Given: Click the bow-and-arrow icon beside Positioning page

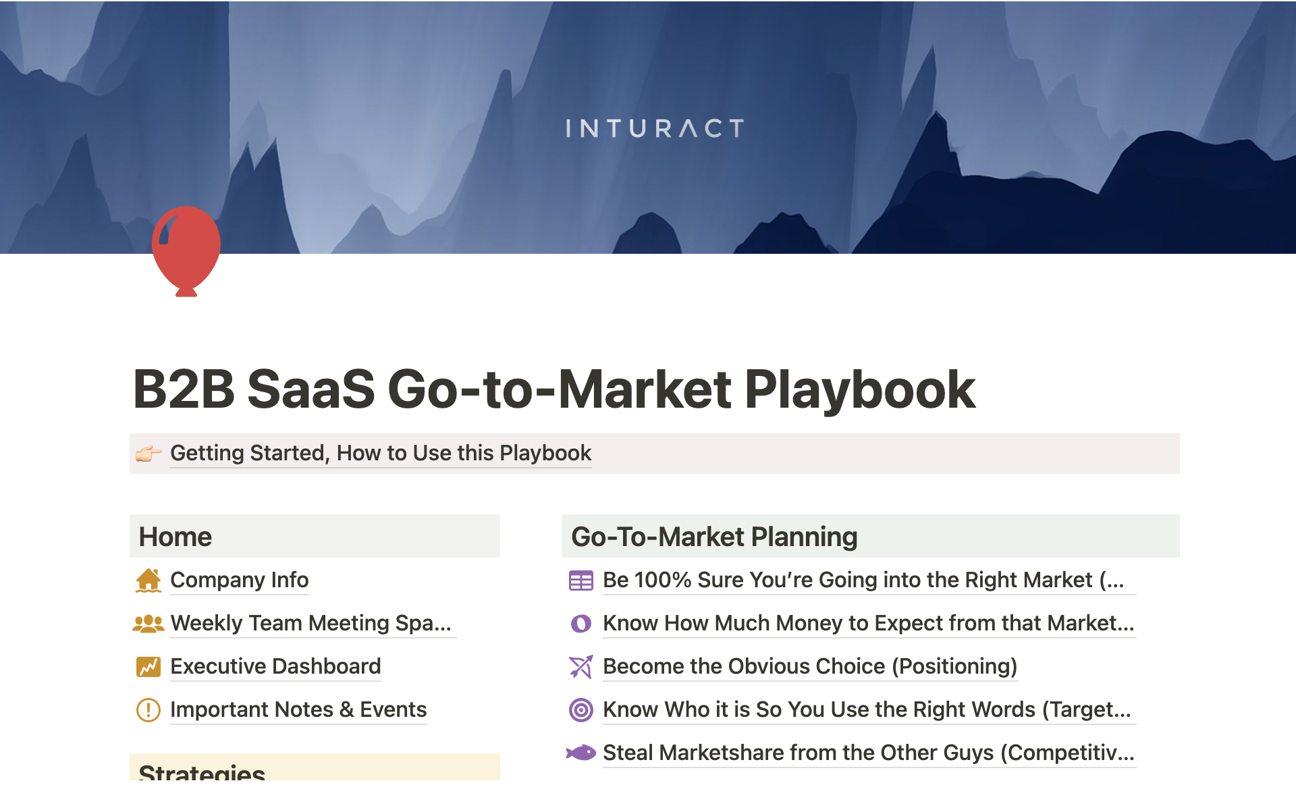Looking at the screenshot, I should (581, 667).
